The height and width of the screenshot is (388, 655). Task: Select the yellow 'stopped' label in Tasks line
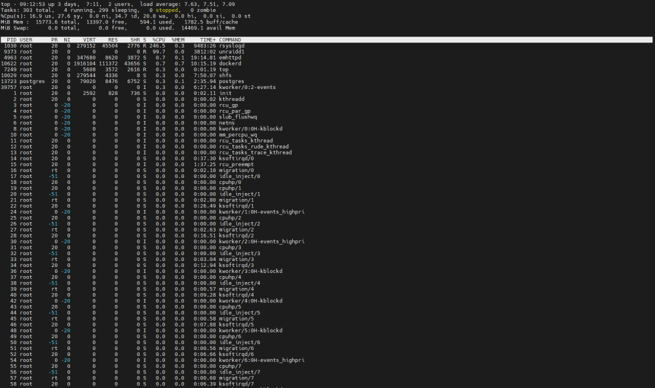point(166,10)
